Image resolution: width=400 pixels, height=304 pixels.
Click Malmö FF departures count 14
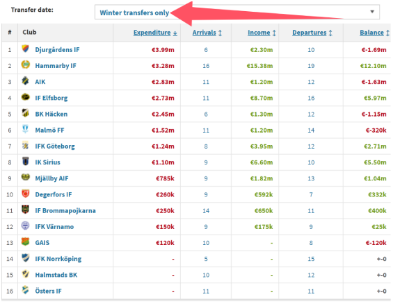pyautogui.click(x=311, y=130)
